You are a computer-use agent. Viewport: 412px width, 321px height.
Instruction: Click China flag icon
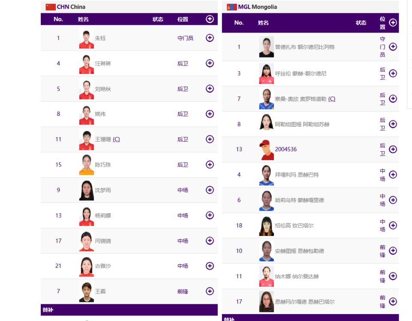[x=51, y=7]
